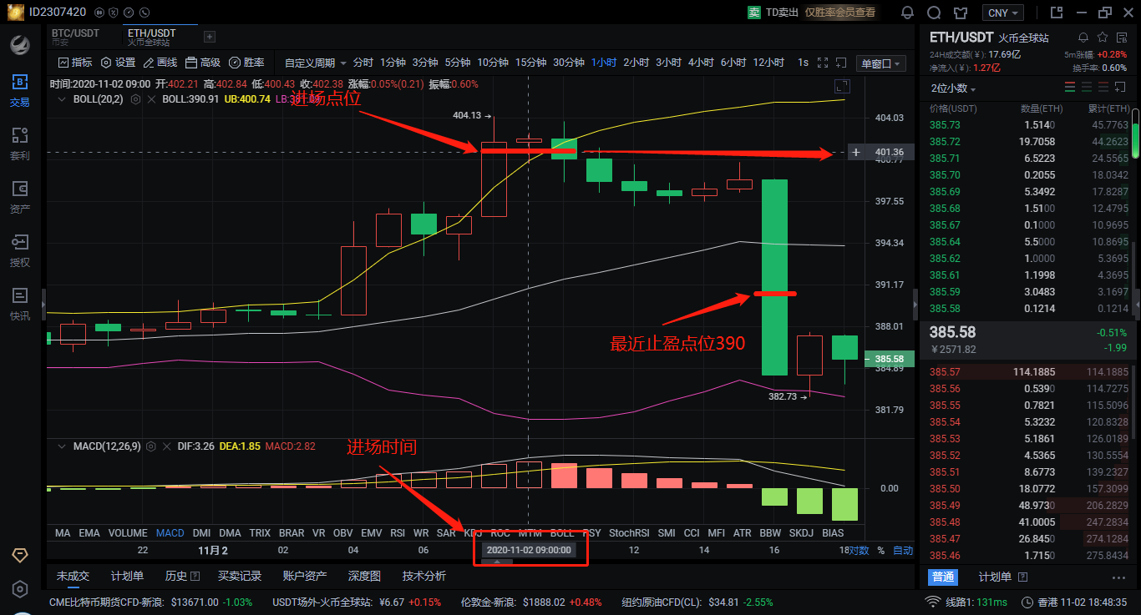Open the hexagon settings icon at sidebar bottom
This screenshot has height=615, width=1141.
(x=20, y=589)
